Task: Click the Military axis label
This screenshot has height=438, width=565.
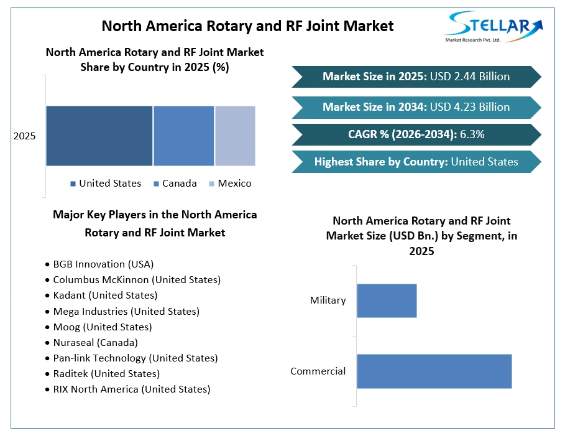Action: pyautogui.click(x=328, y=301)
